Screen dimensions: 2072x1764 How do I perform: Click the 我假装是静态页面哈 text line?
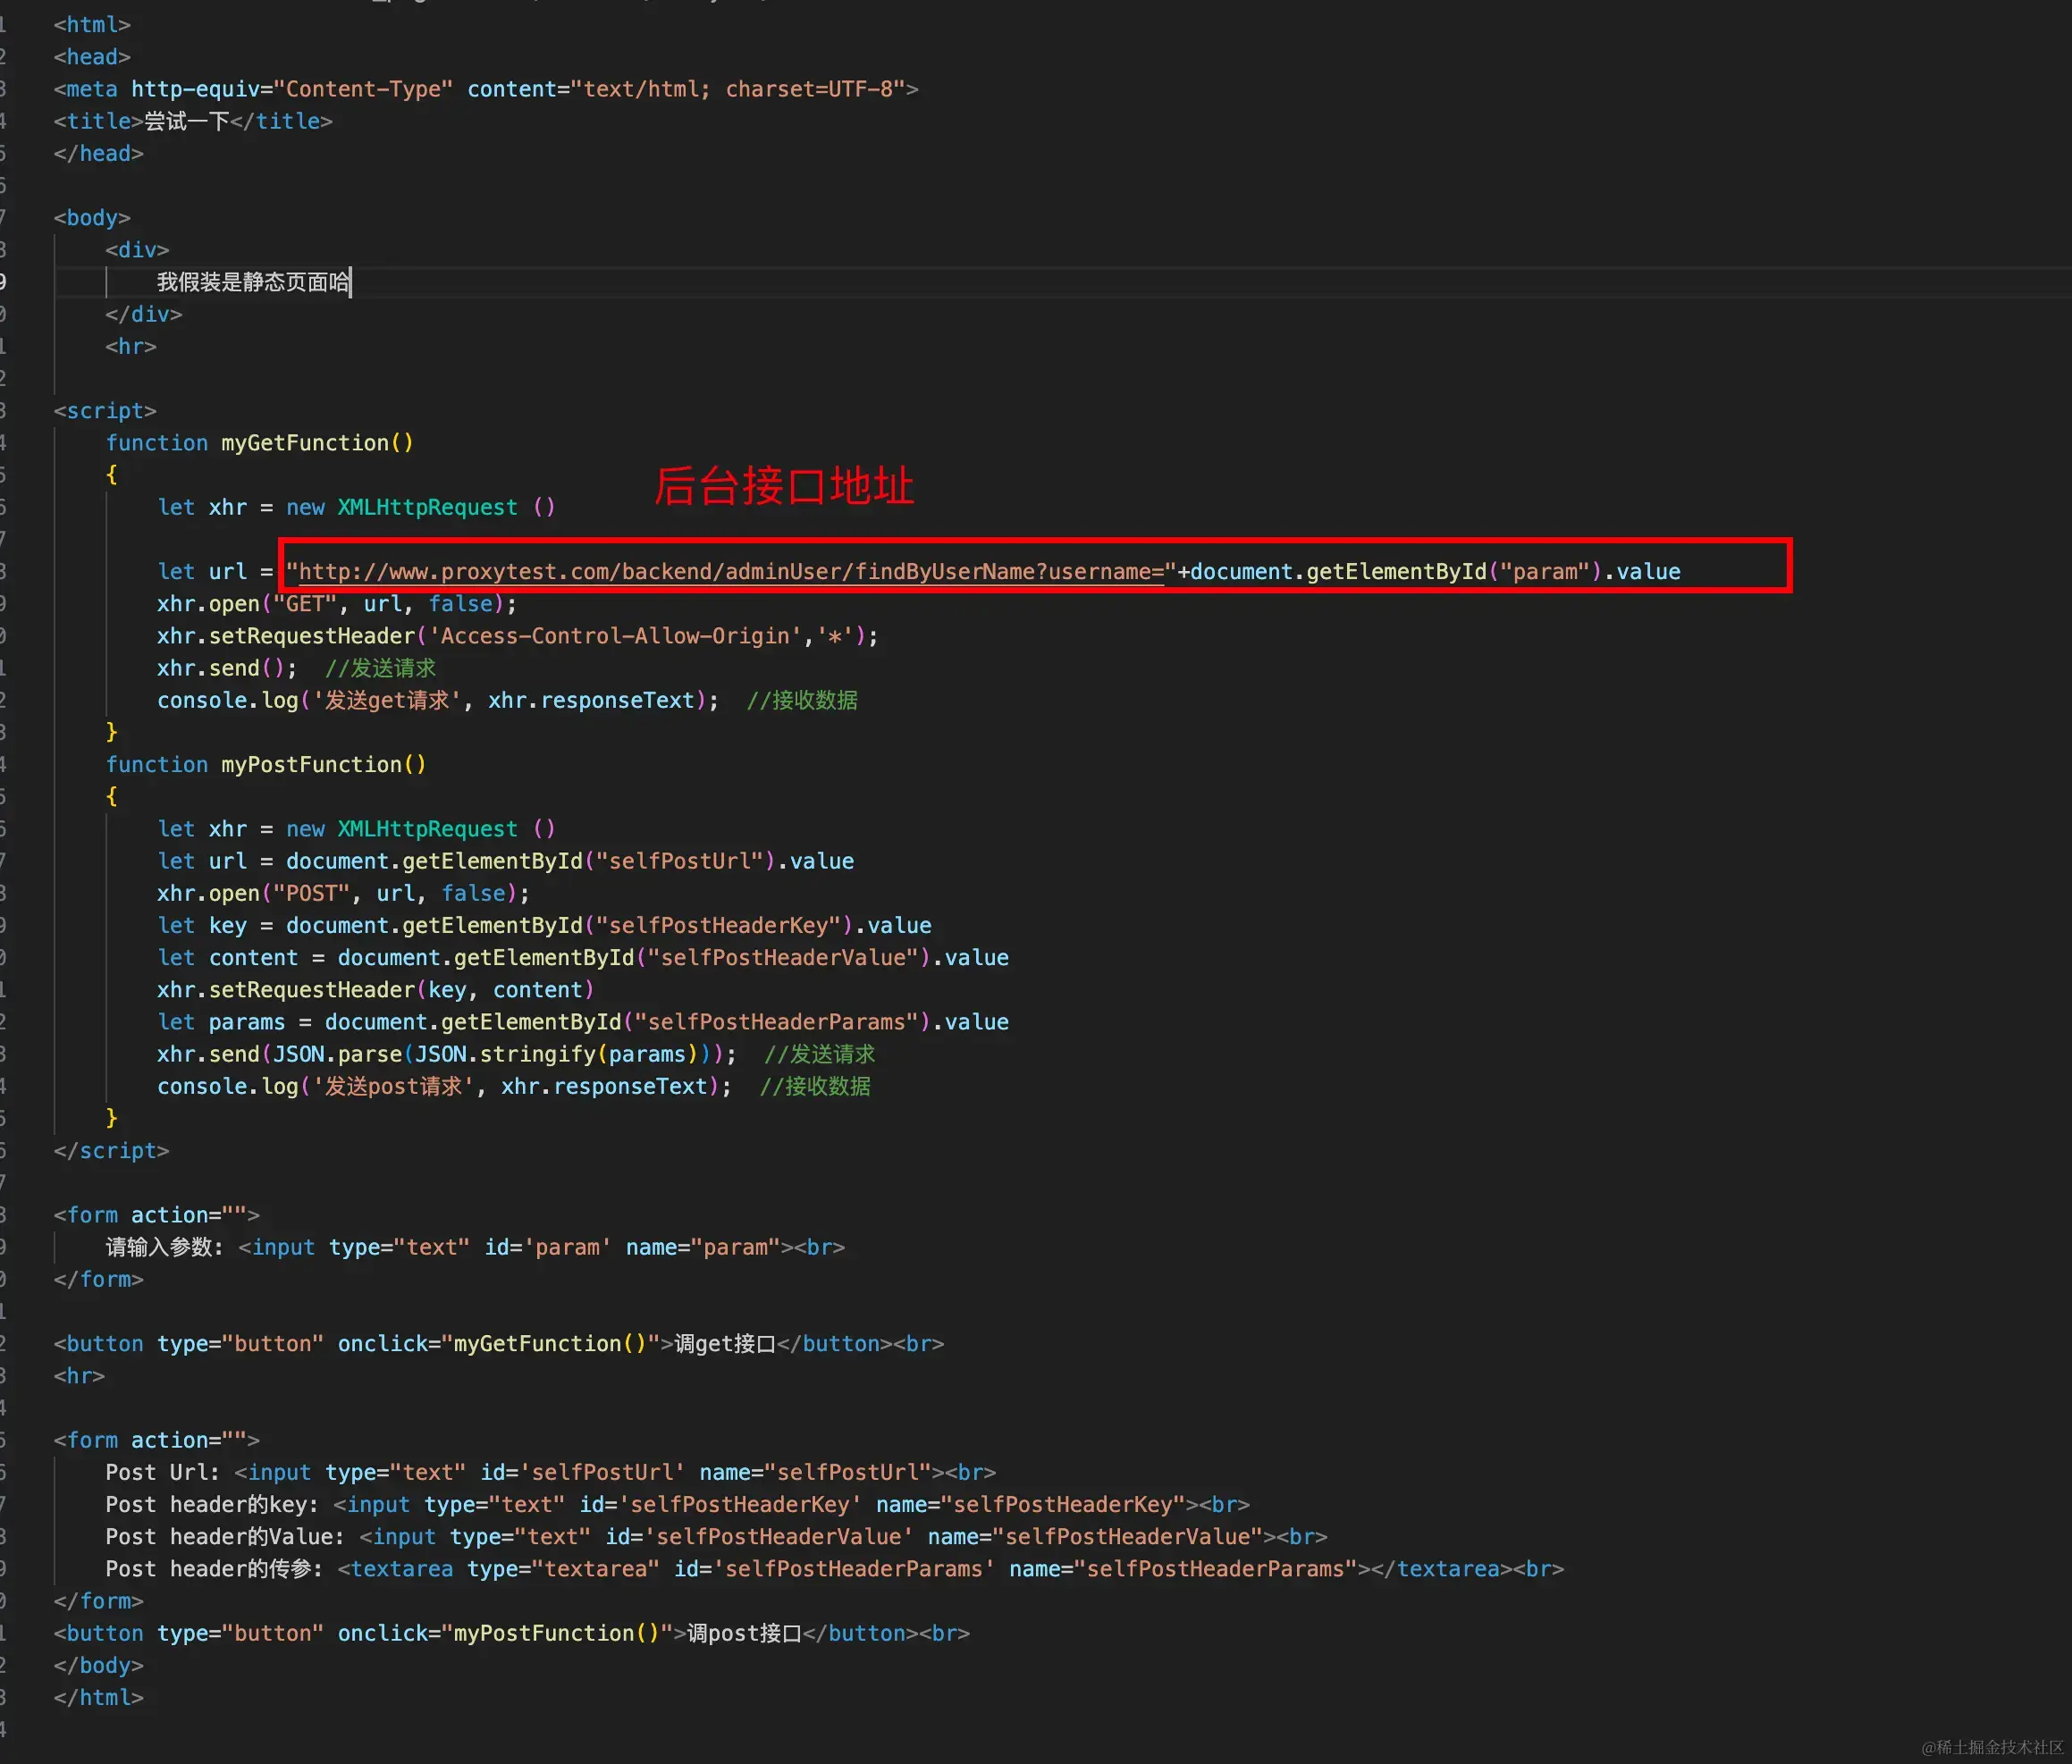pyautogui.click(x=253, y=283)
